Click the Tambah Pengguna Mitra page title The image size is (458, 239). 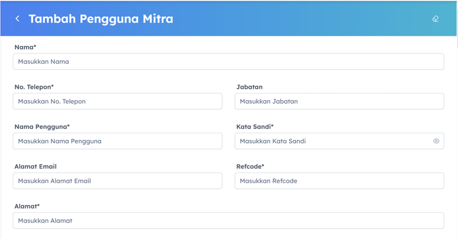[101, 19]
